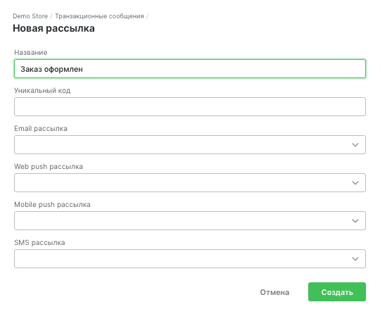Click the Email рассылка label text
This screenshot has height=314, width=380.
tap(41, 129)
